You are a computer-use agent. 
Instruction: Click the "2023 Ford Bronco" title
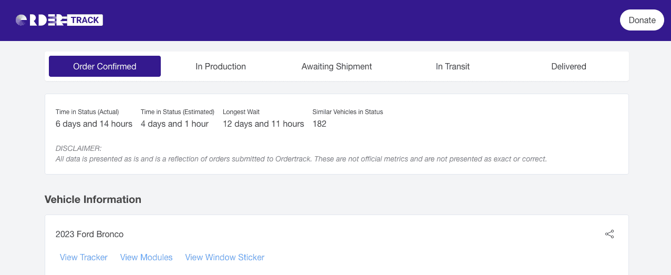[x=90, y=234]
